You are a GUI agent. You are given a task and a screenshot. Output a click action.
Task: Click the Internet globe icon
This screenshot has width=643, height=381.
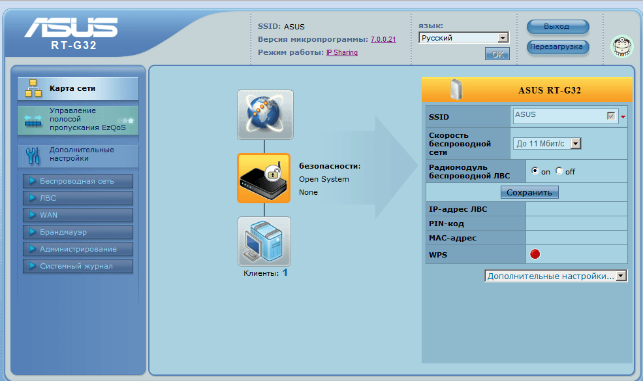(265, 114)
